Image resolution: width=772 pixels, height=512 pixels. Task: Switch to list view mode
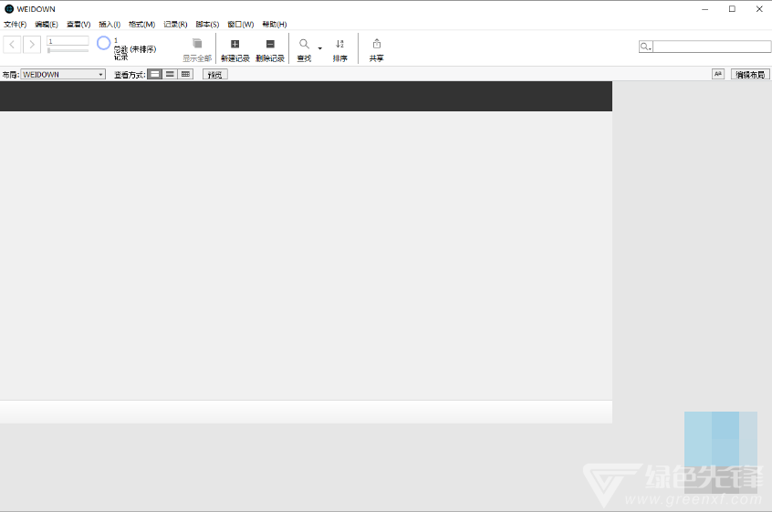point(170,74)
